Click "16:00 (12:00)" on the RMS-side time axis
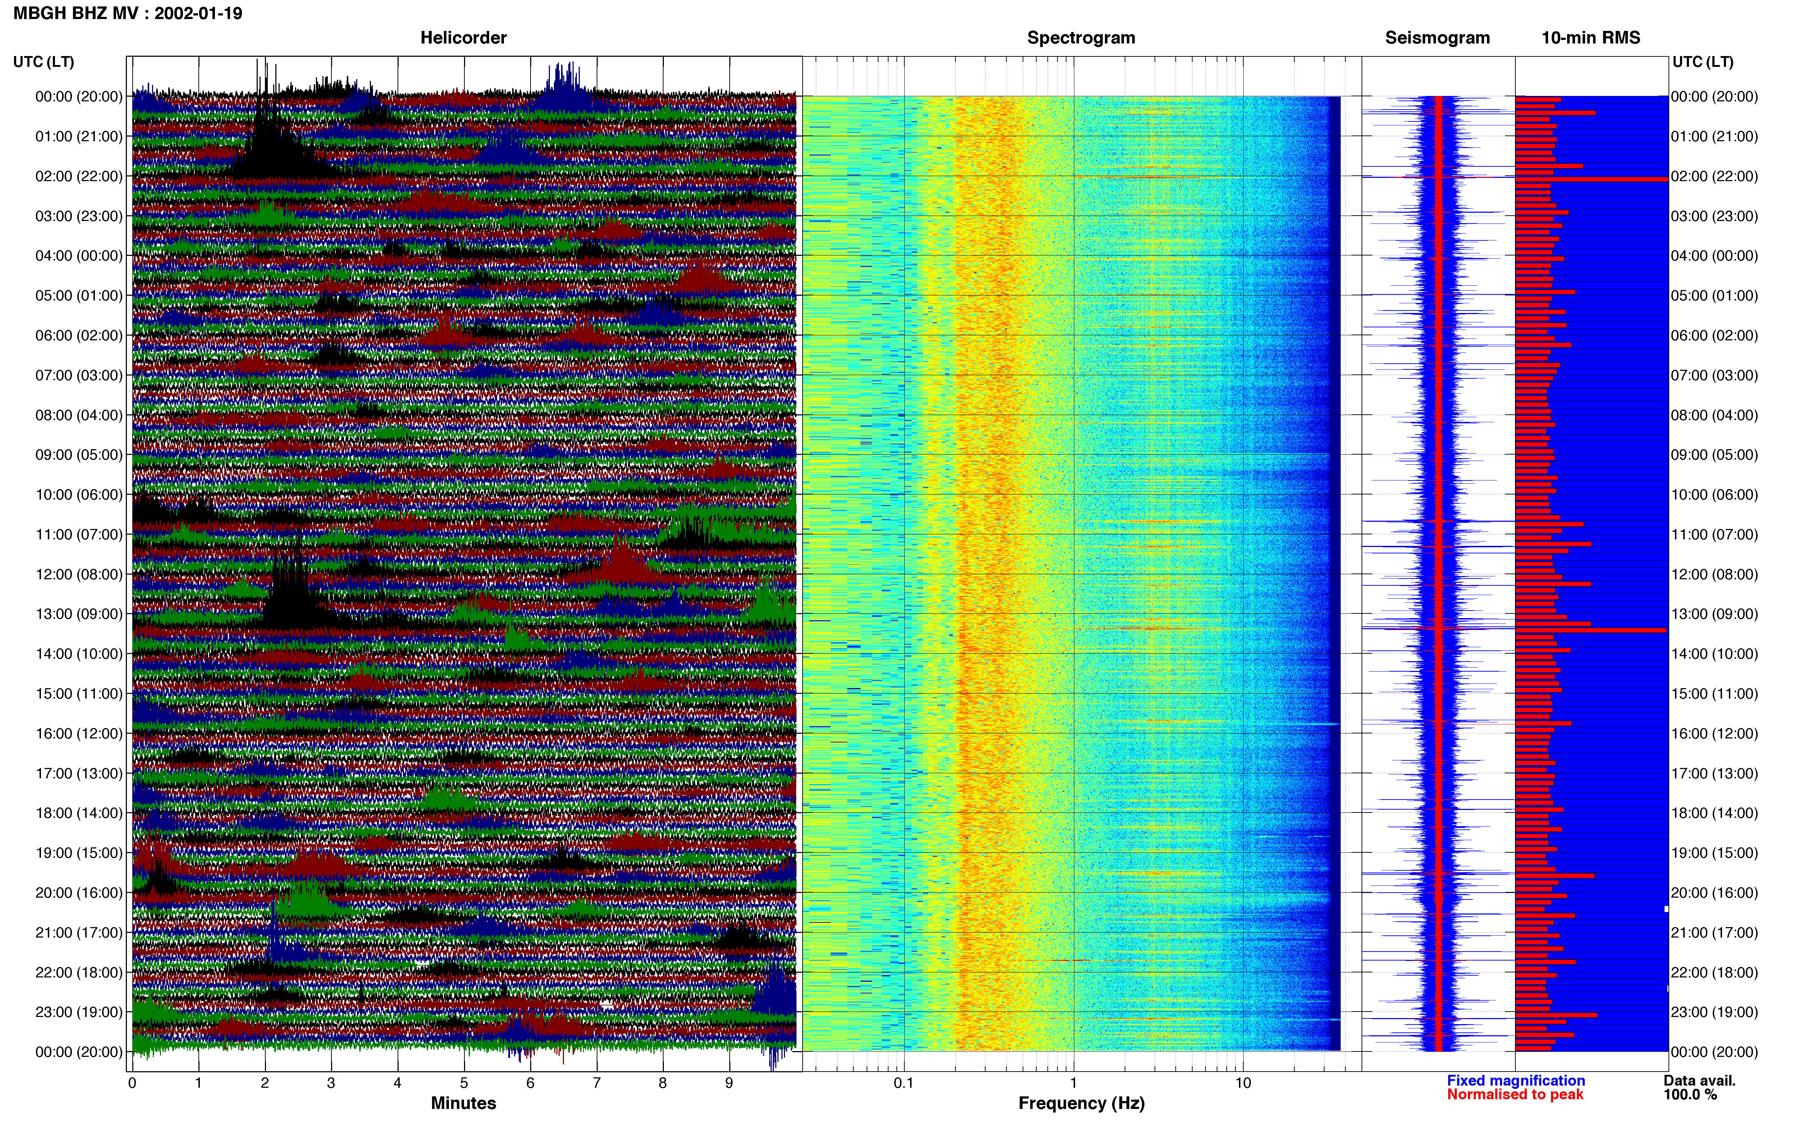This screenshot has height=1128, width=1804. click(1715, 733)
